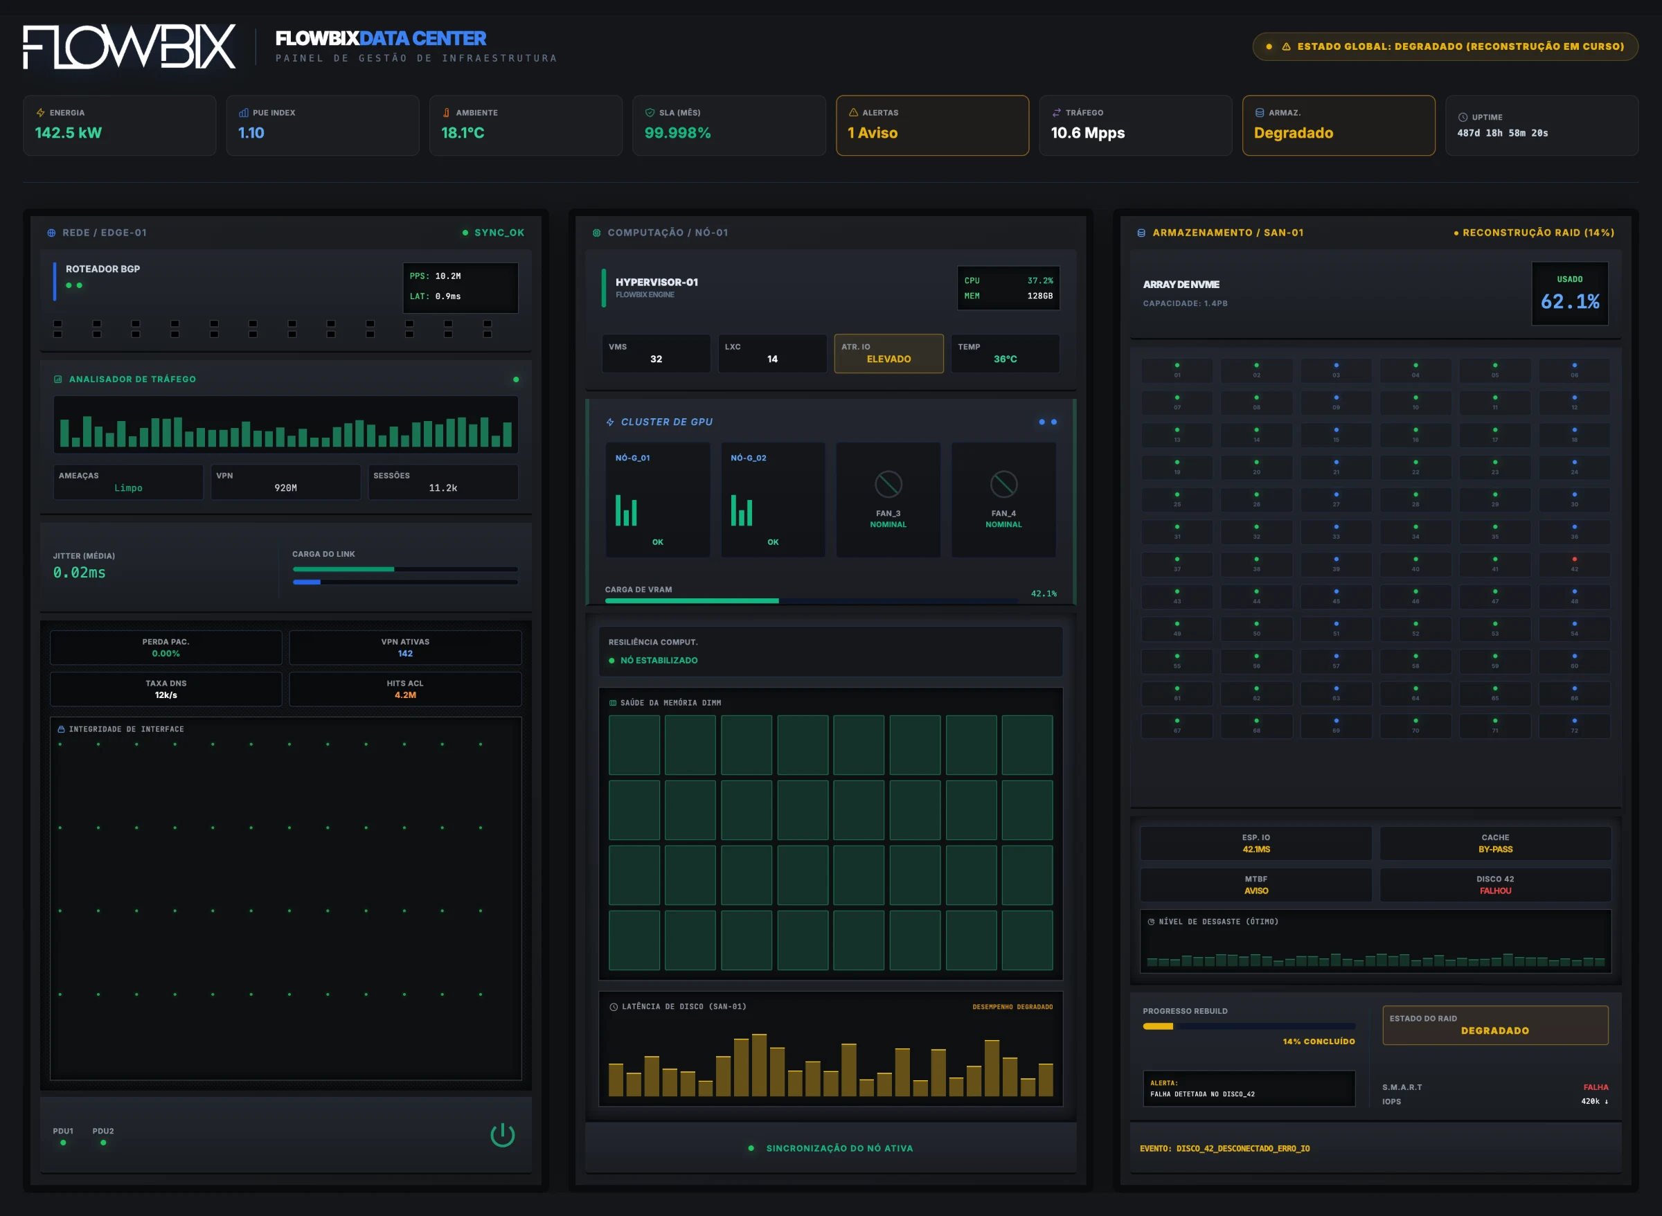Click the disabled FAN_3 icon
Screen dimensions: 1662x1216
888,484
